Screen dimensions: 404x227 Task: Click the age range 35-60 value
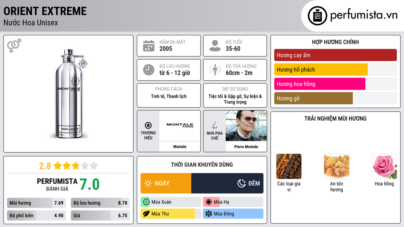233,48
